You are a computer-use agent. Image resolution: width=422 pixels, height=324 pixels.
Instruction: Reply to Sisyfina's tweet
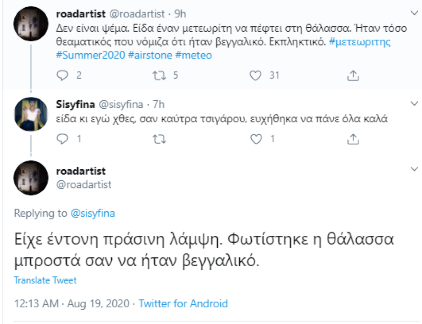[62, 139]
